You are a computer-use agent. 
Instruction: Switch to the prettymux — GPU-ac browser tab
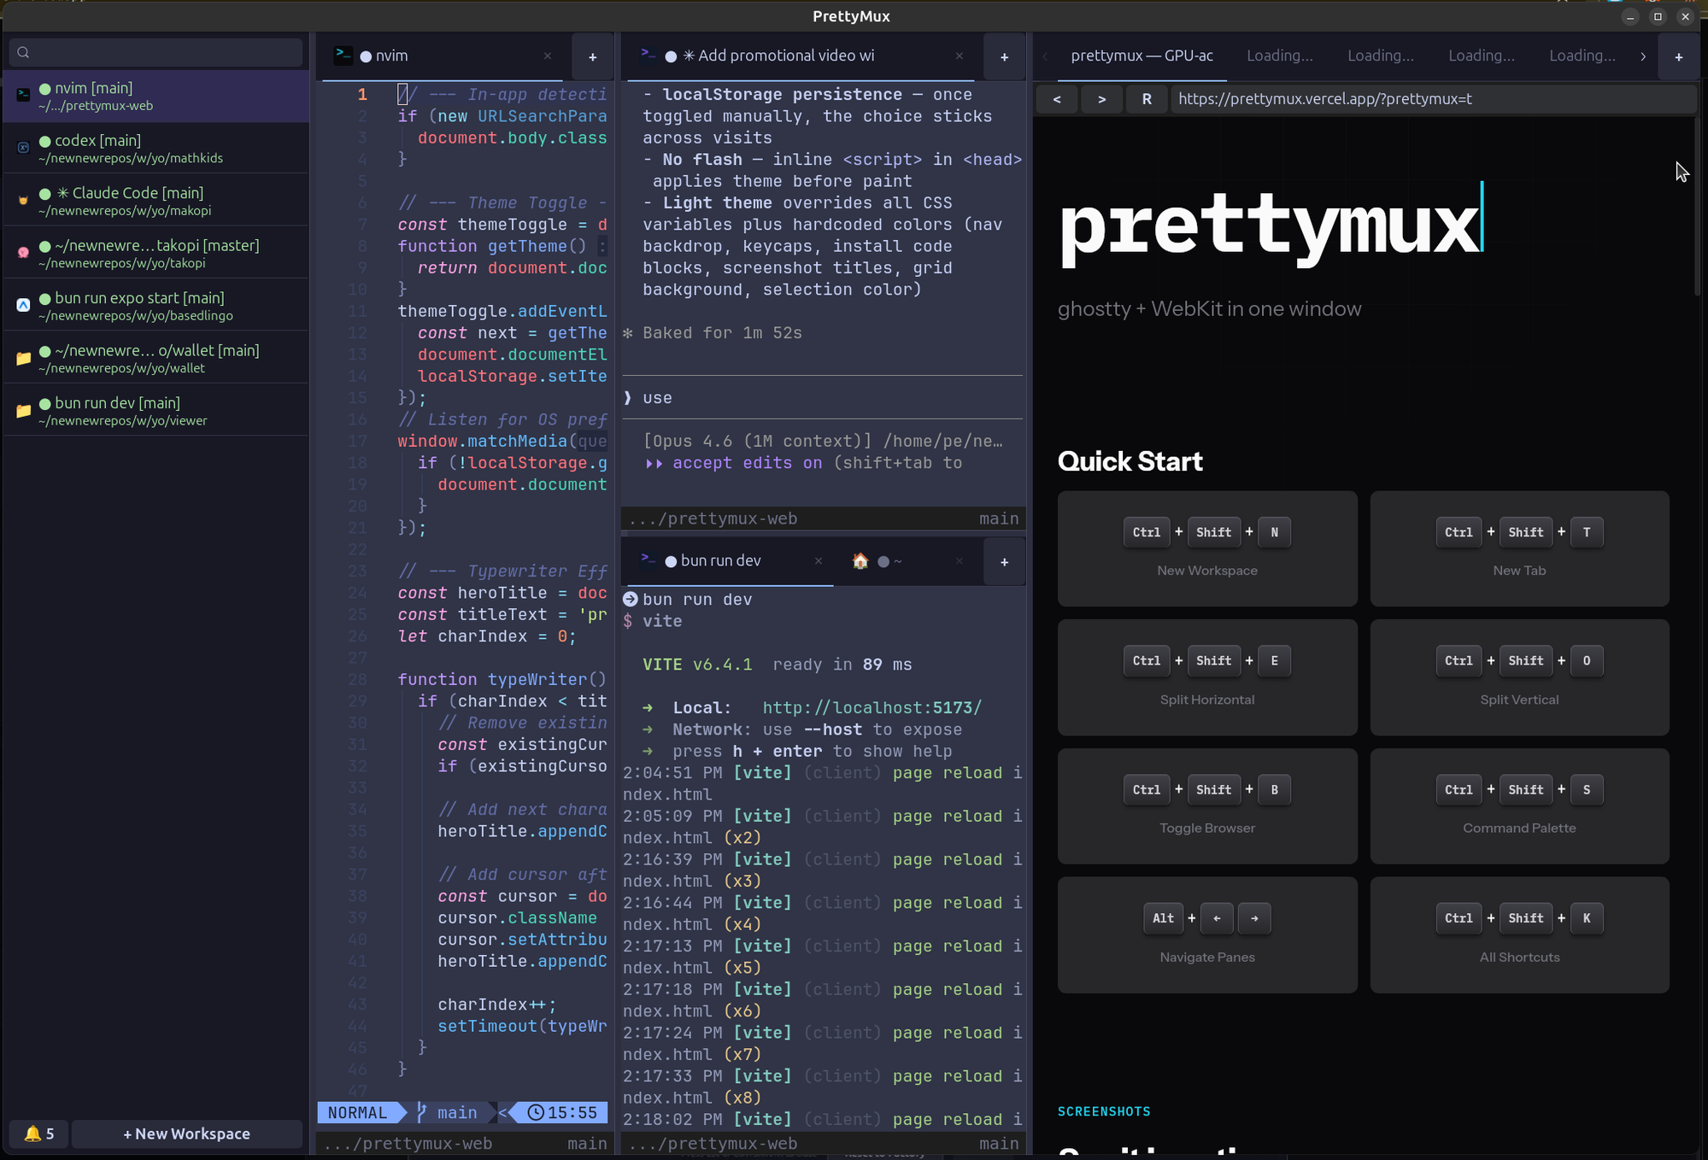(x=1142, y=56)
